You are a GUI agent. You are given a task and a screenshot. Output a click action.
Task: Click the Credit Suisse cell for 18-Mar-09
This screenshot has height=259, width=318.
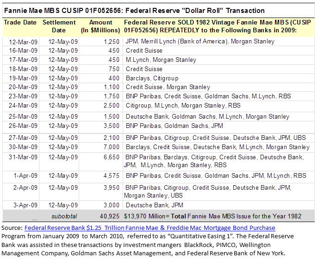click(144, 69)
